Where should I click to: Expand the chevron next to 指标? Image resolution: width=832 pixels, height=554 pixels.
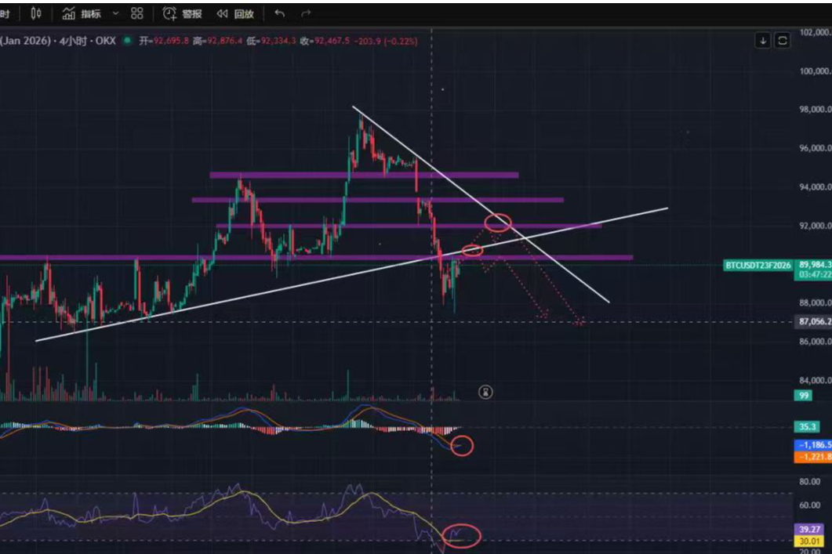(116, 13)
